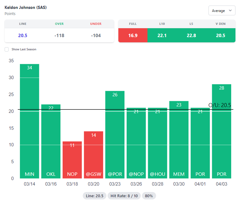Click the V DEN average 20.5 cell
237x200 pixels.
pos(220,35)
